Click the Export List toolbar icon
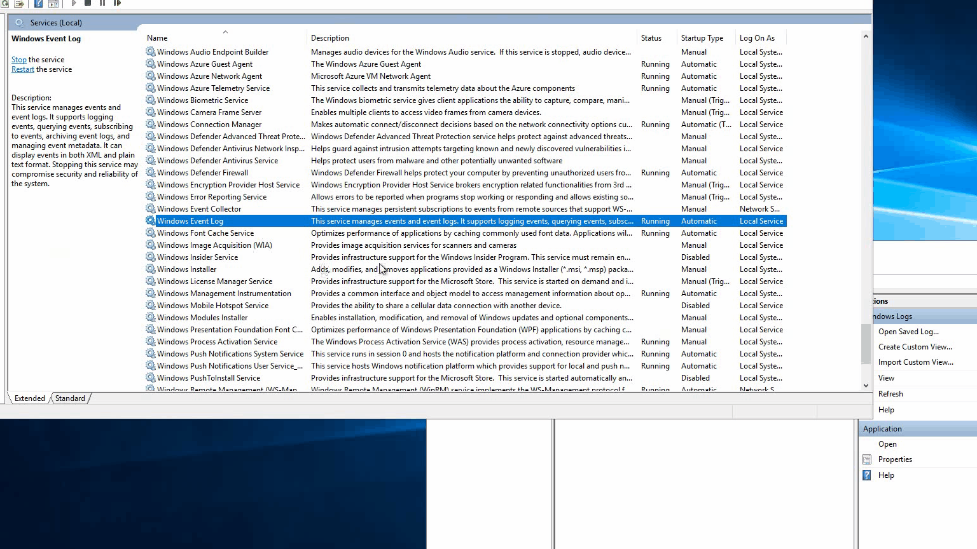Image resolution: width=977 pixels, height=549 pixels. (x=19, y=3)
